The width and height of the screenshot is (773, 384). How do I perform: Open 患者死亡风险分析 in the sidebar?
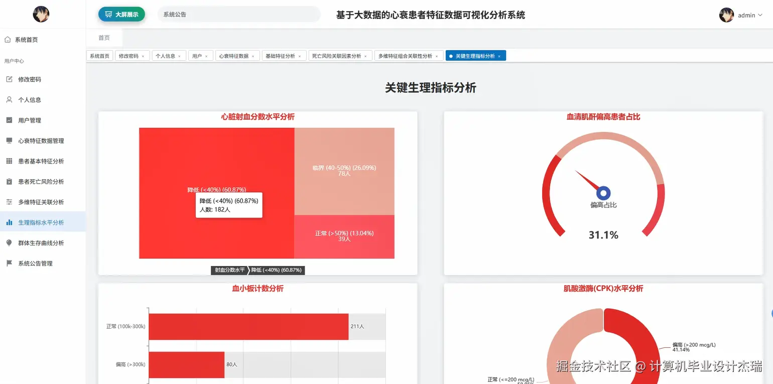click(x=43, y=182)
